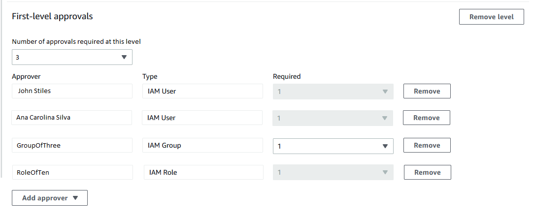The height and width of the screenshot is (220, 533).
Task: Click the GroupOfThree approver field
Action: tap(72, 146)
